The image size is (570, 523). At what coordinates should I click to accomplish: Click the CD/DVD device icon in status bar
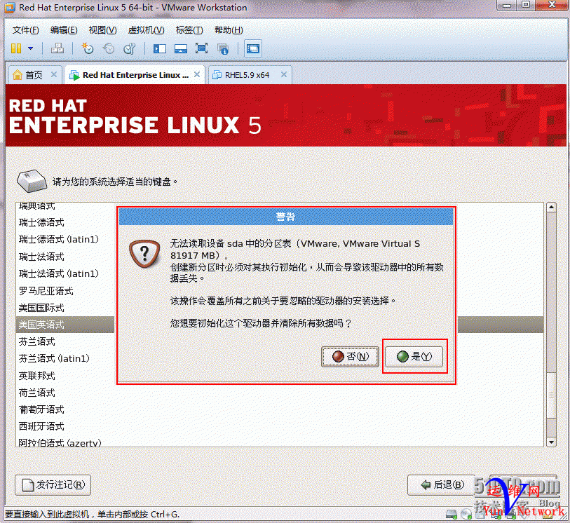[x=466, y=515]
